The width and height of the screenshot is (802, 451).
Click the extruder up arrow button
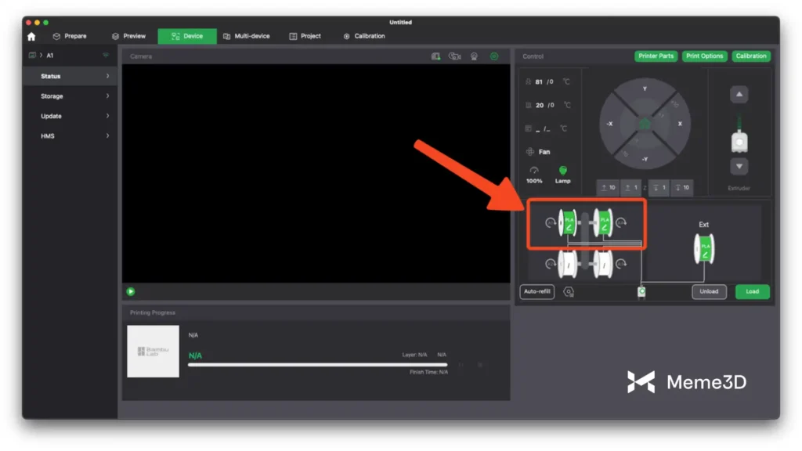coord(739,95)
